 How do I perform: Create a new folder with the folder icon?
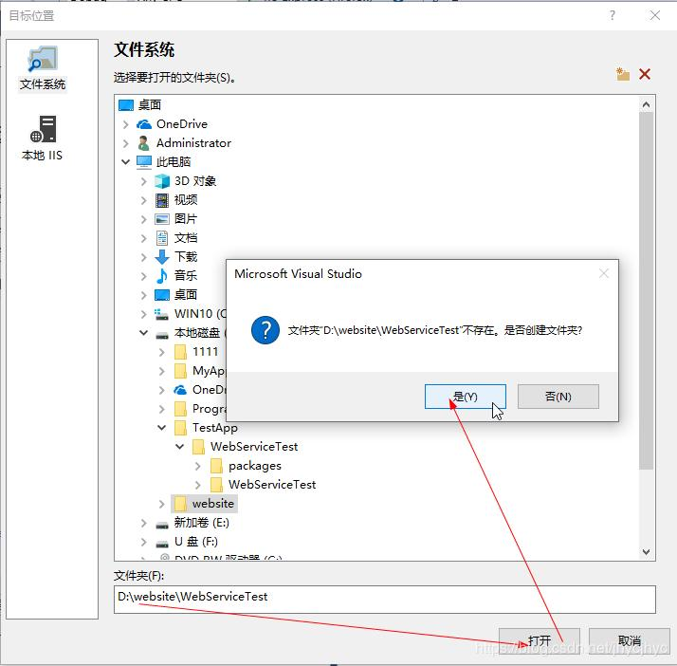click(622, 74)
